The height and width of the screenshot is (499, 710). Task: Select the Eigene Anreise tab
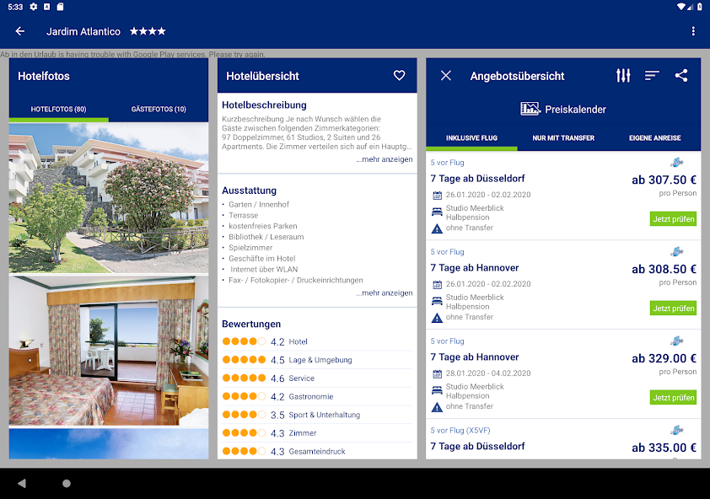(654, 138)
